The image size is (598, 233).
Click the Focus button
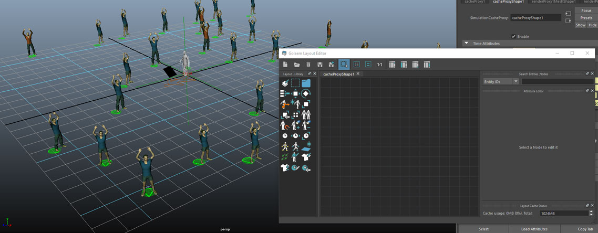click(x=586, y=10)
